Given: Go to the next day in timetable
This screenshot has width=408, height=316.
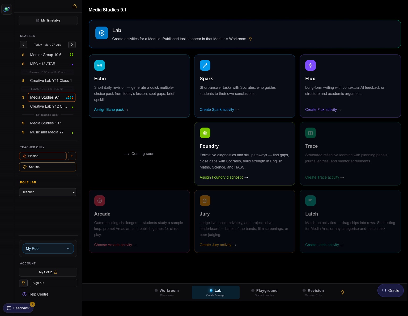Looking at the screenshot, I should (72, 45).
